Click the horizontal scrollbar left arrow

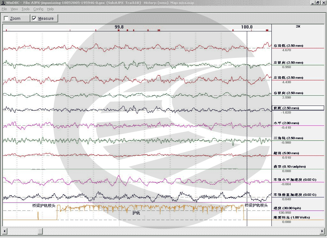click(4, 231)
